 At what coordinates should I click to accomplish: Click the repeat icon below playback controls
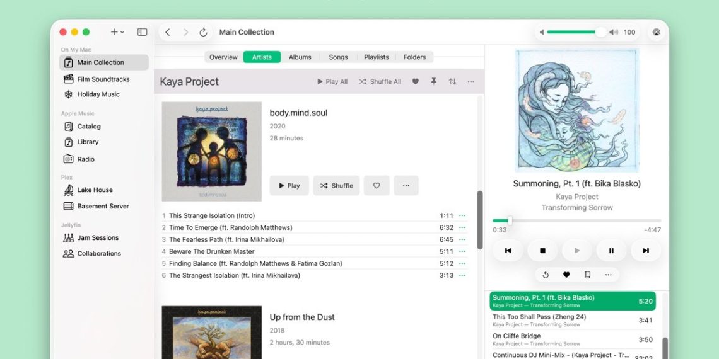pyautogui.click(x=546, y=275)
